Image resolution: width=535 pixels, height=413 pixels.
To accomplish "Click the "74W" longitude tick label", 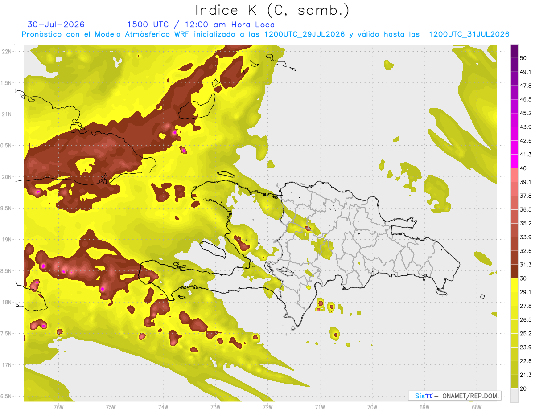I will [163, 406].
